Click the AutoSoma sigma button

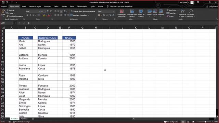click(x=172, y=10)
